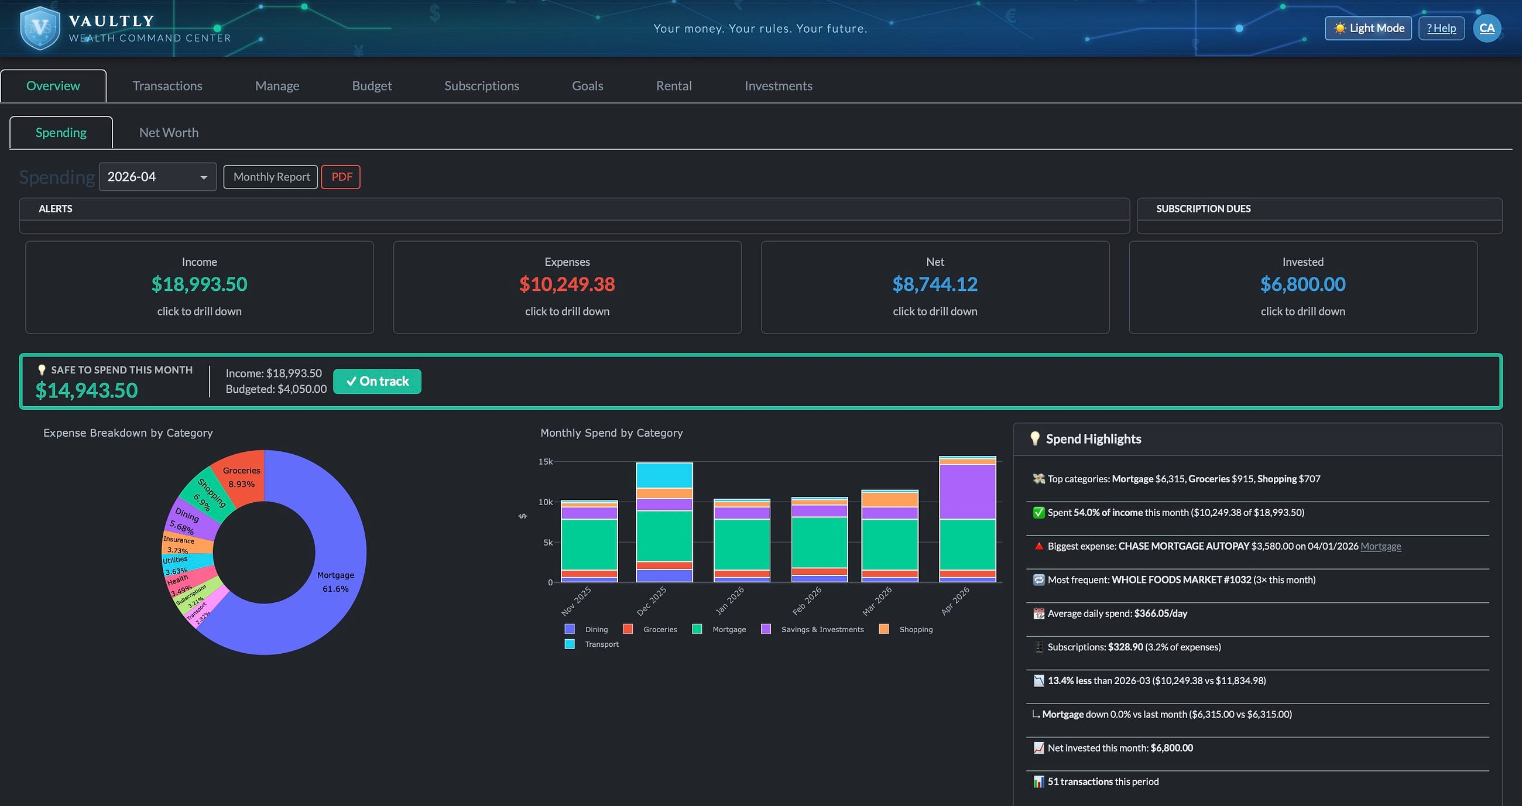Screen dimensions: 1522x806
Task: Open the Subscriptions tab
Action: click(482, 85)
